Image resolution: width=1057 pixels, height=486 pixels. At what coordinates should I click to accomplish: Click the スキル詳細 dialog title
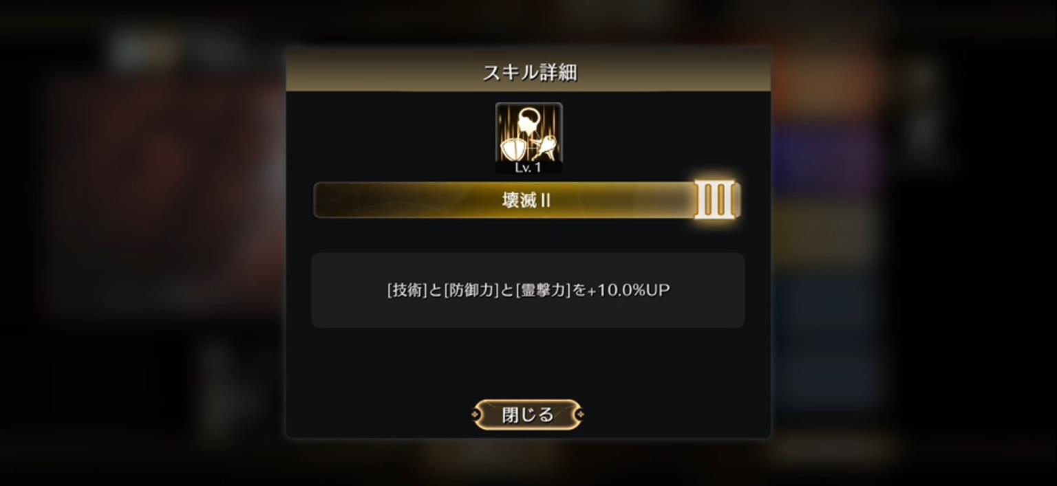pyautogui.click(x=529, y=72)
